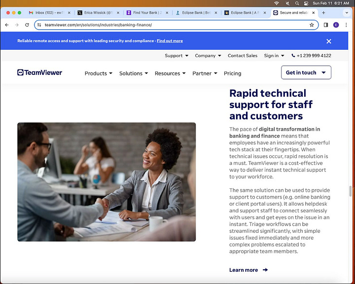This screenshot has height=284, width=355.
Task: Call the +1 239 999 4122 phone number
Action: coord(311,56)
